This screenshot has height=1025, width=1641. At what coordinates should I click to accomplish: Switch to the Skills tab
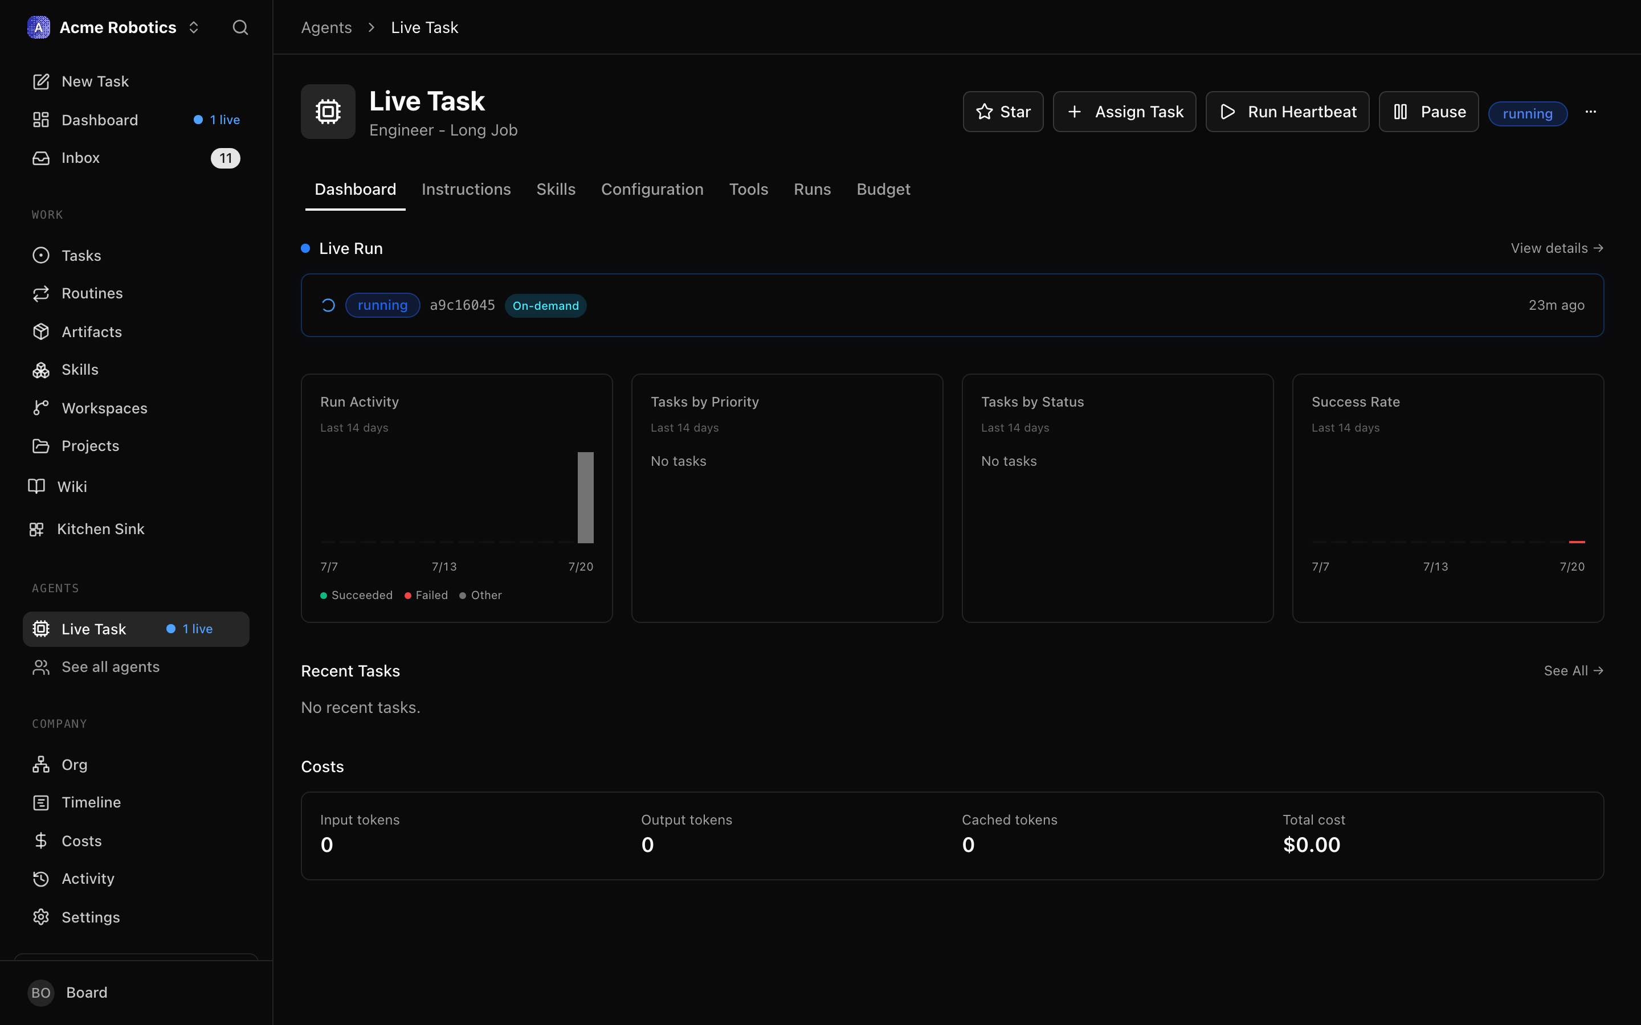[556, 189]
